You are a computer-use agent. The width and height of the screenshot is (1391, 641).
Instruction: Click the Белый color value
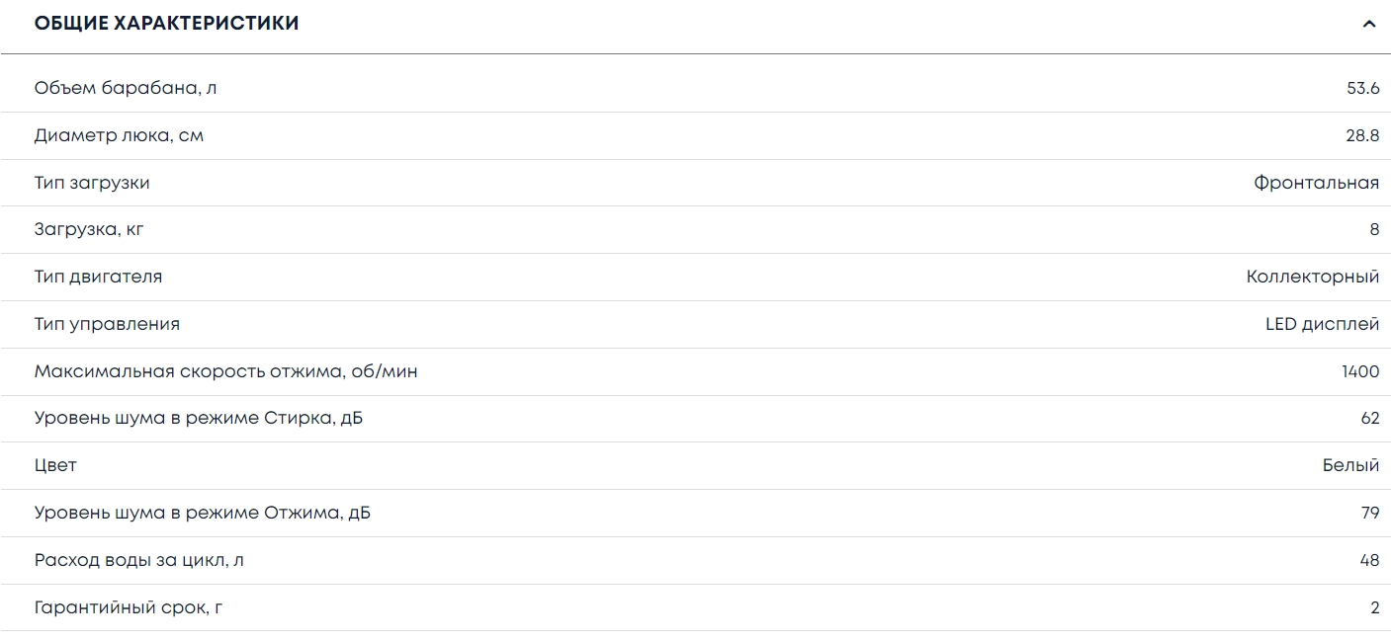coord(1350,465)
